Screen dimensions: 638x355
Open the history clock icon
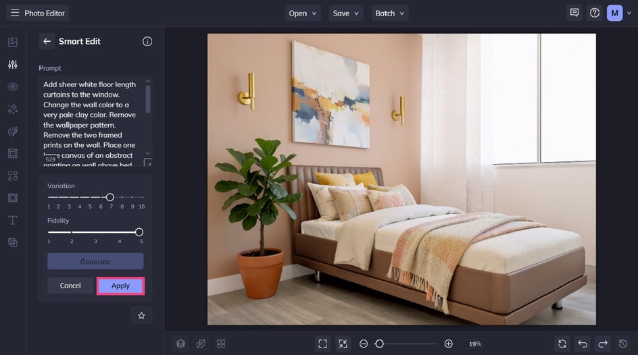tap(623, 344)
